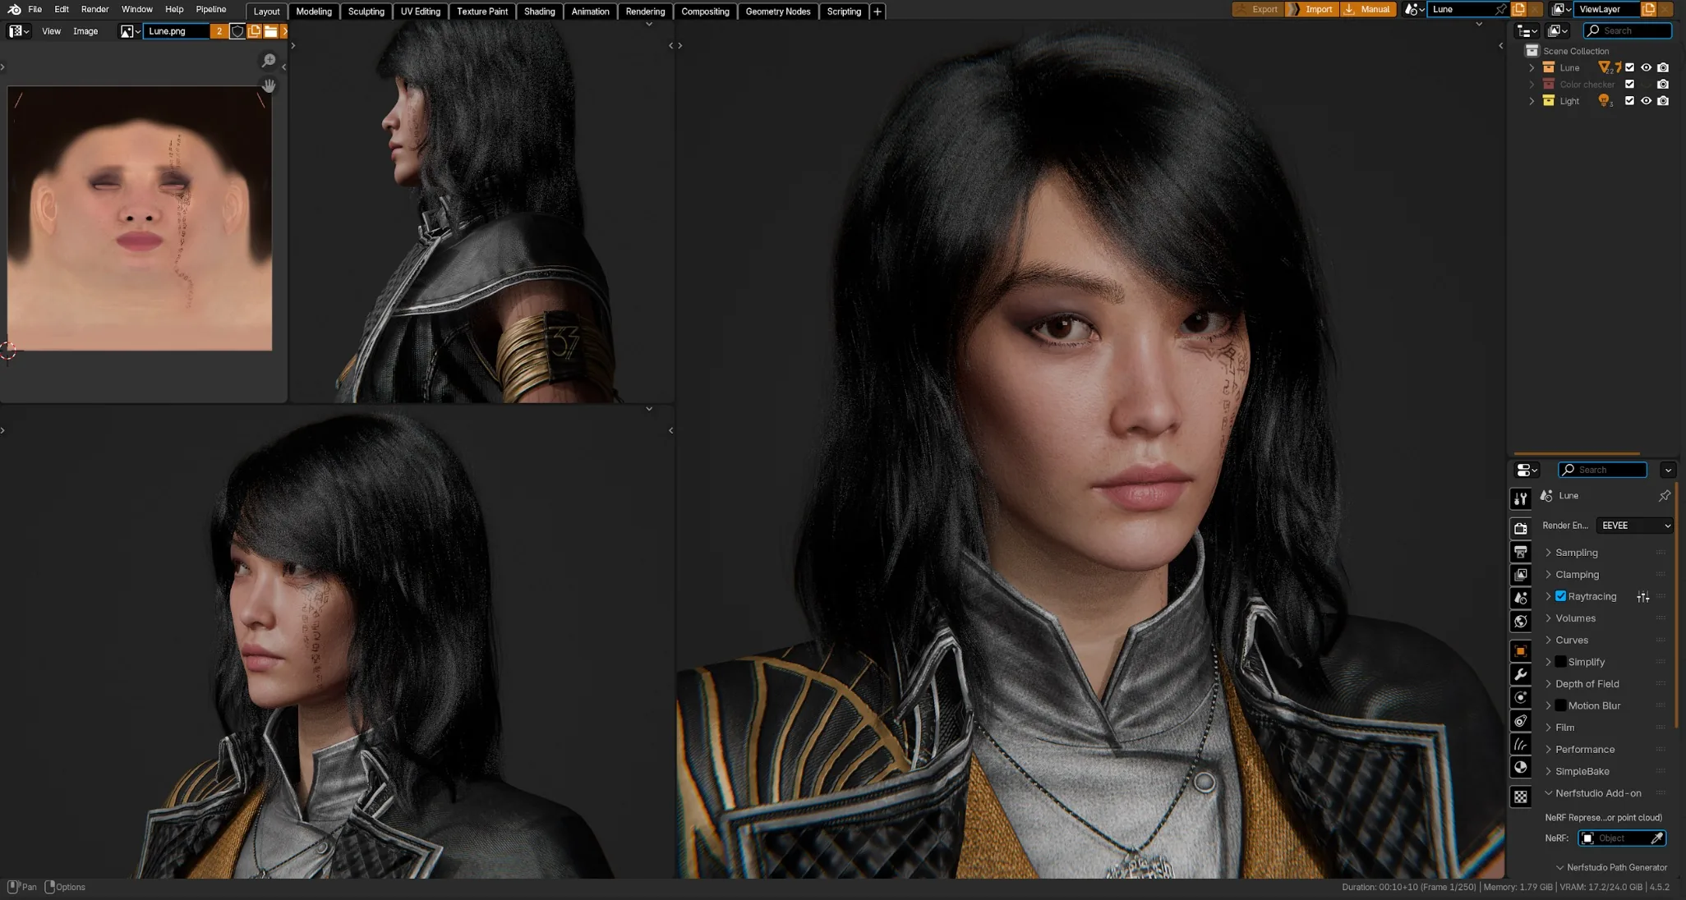Open the World properties tab icon

coord(1521,622)
